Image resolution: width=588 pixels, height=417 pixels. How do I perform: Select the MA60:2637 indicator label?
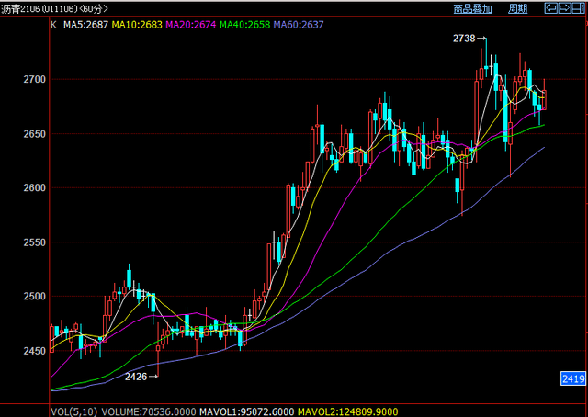click(299, 25)
